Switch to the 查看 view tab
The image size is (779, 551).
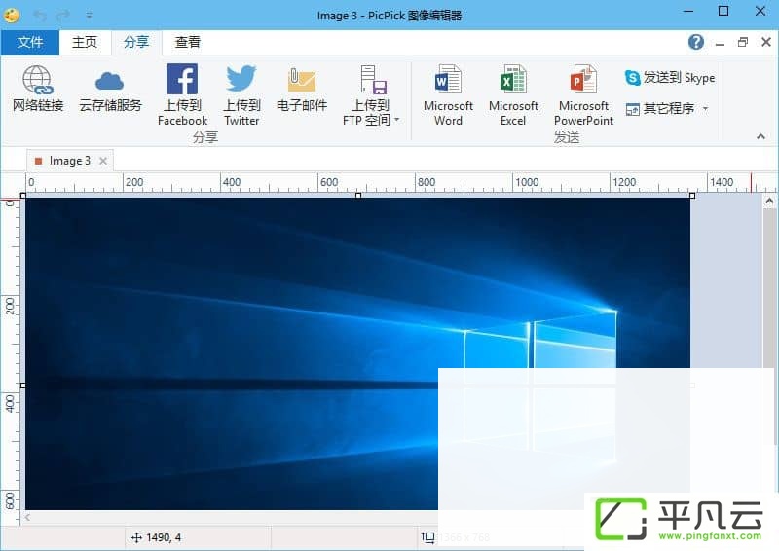pyautogui.click(x=187, y=42)
